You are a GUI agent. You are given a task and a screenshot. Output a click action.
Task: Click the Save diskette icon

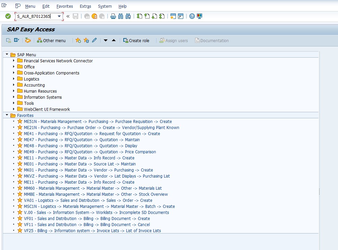click(x=75, y=16)
